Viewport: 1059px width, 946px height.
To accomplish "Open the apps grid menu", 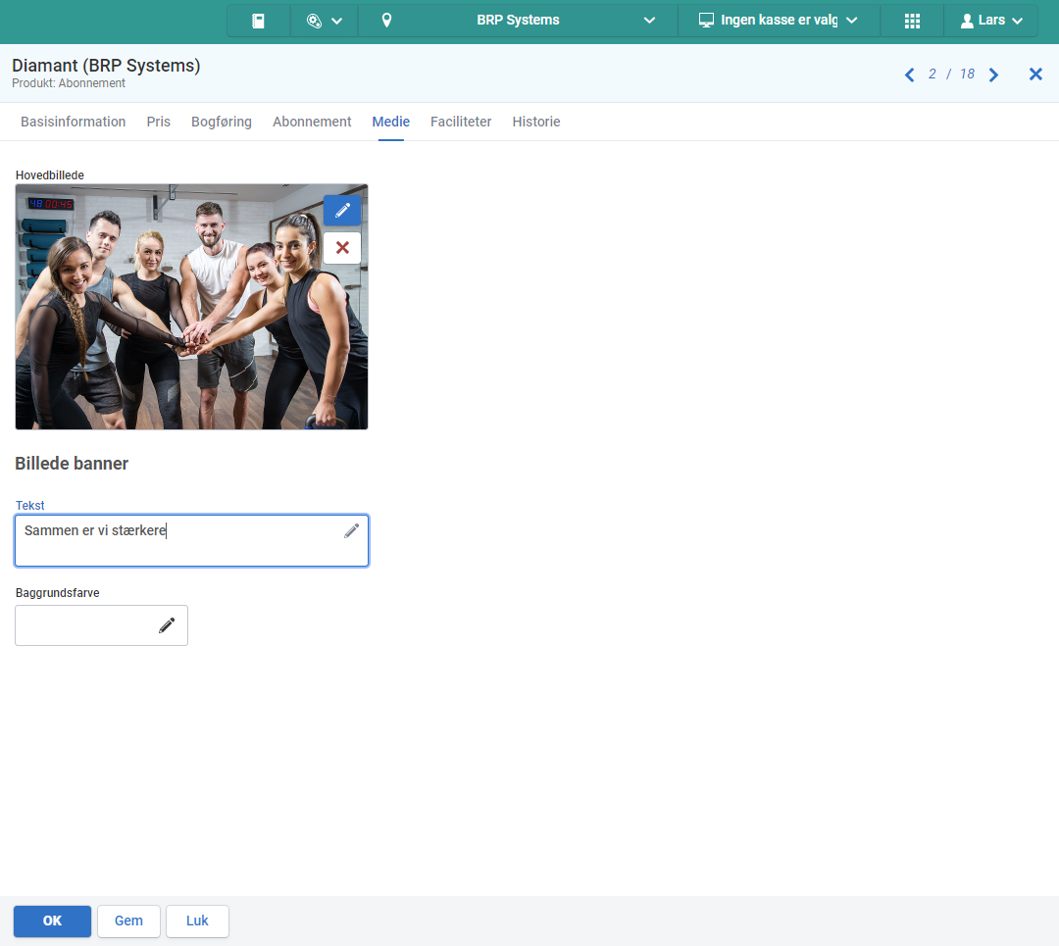I will (912, 21).
